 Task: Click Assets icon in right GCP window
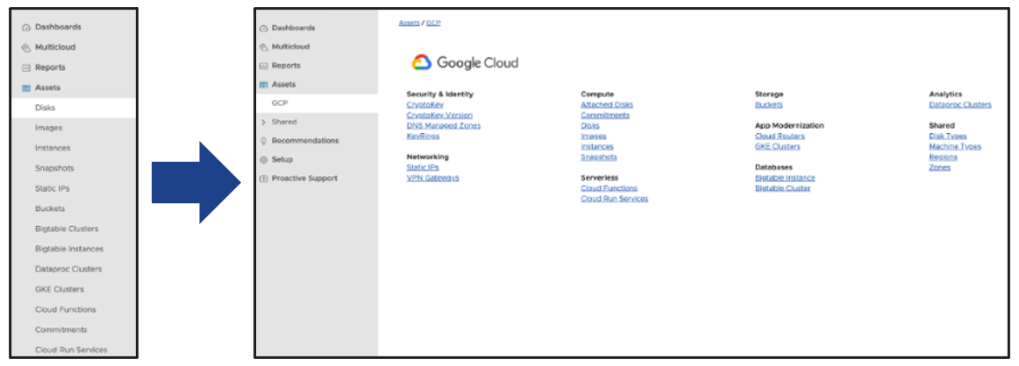263,85
